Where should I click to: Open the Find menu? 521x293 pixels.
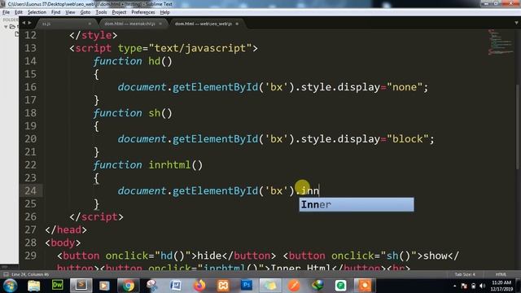point(55,12)
